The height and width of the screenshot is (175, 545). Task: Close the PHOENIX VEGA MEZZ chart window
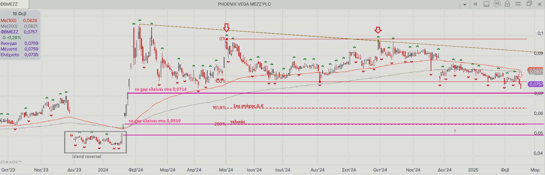coord(540,4)
